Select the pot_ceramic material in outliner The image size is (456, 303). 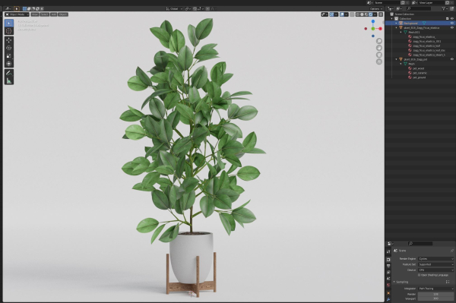point(420,73)
